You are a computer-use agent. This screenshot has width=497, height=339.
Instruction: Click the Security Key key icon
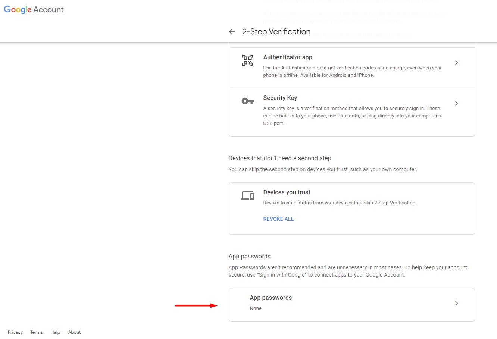(x=248, y=101)
